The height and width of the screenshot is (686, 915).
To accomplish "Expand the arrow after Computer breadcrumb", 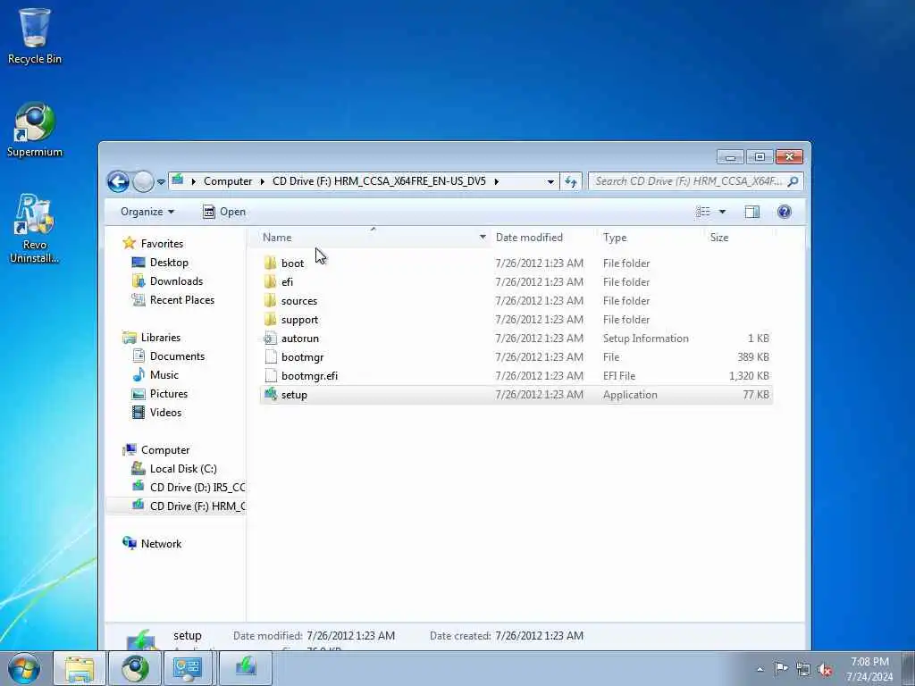I will 263,181.
